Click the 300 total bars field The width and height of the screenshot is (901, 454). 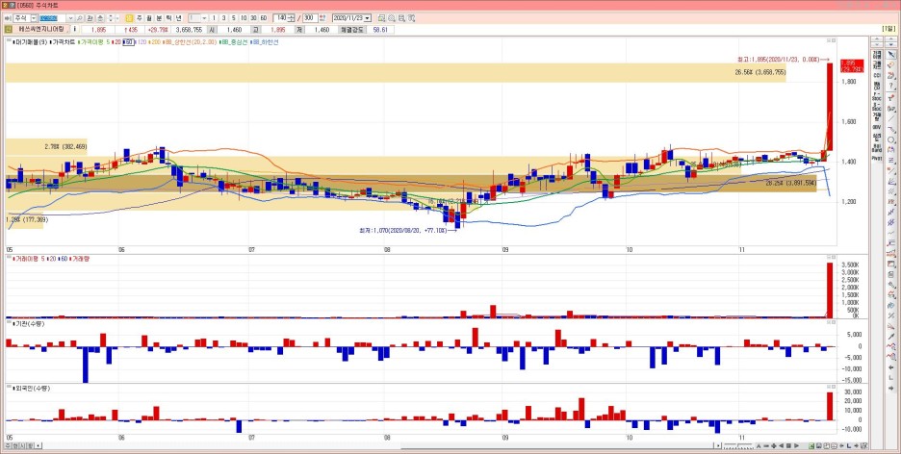pos(309,17)
